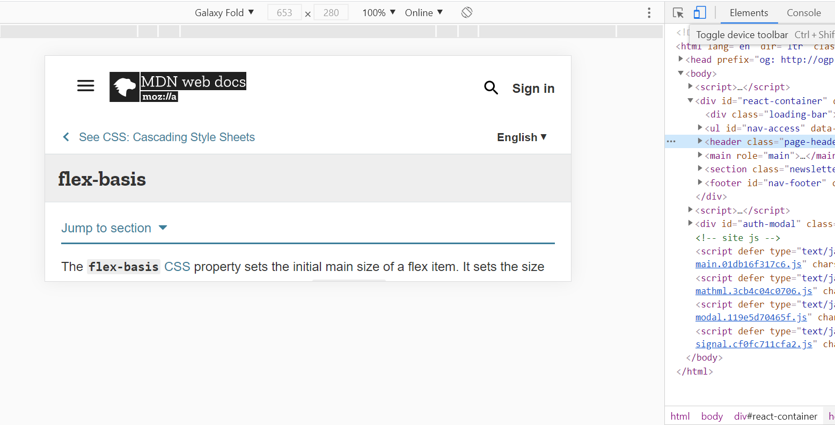Screen dimensions: 835x425
Task: Expand the head element node
Action: coord(681,59)
